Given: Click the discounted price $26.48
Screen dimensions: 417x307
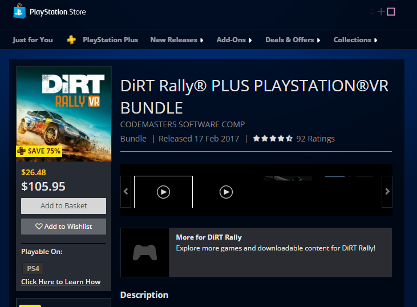Looking at the screenshot, I should tap(34, 172).
